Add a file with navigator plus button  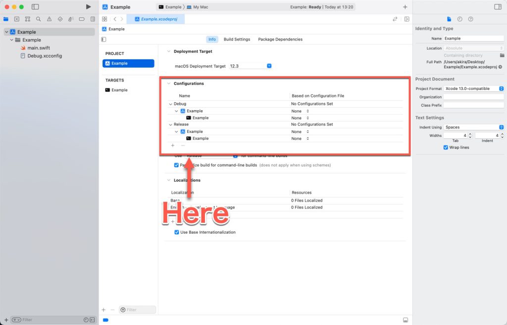[6, 320]
